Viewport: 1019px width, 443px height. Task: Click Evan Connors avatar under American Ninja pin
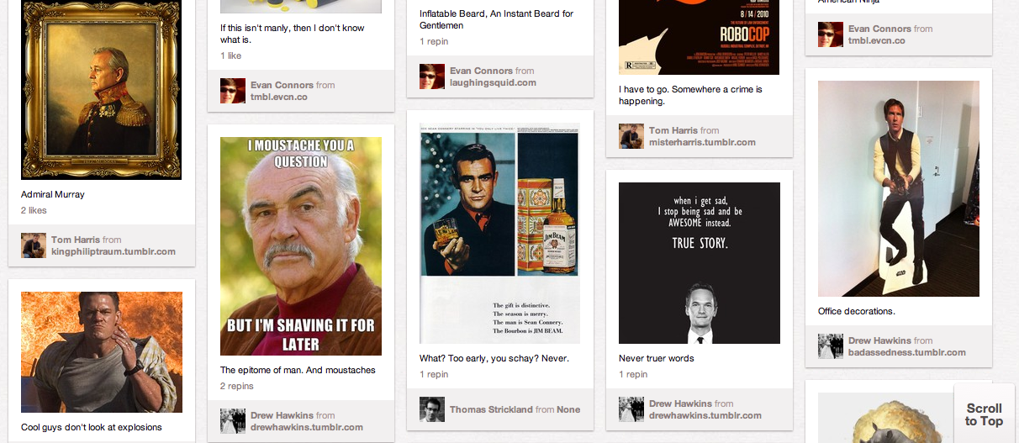831,34
